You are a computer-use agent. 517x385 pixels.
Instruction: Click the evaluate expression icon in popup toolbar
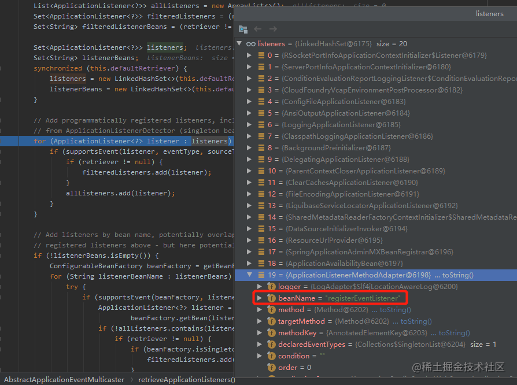[243, 29]
